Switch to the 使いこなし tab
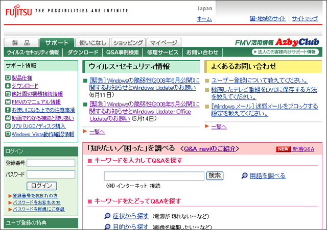 [92, 43]
